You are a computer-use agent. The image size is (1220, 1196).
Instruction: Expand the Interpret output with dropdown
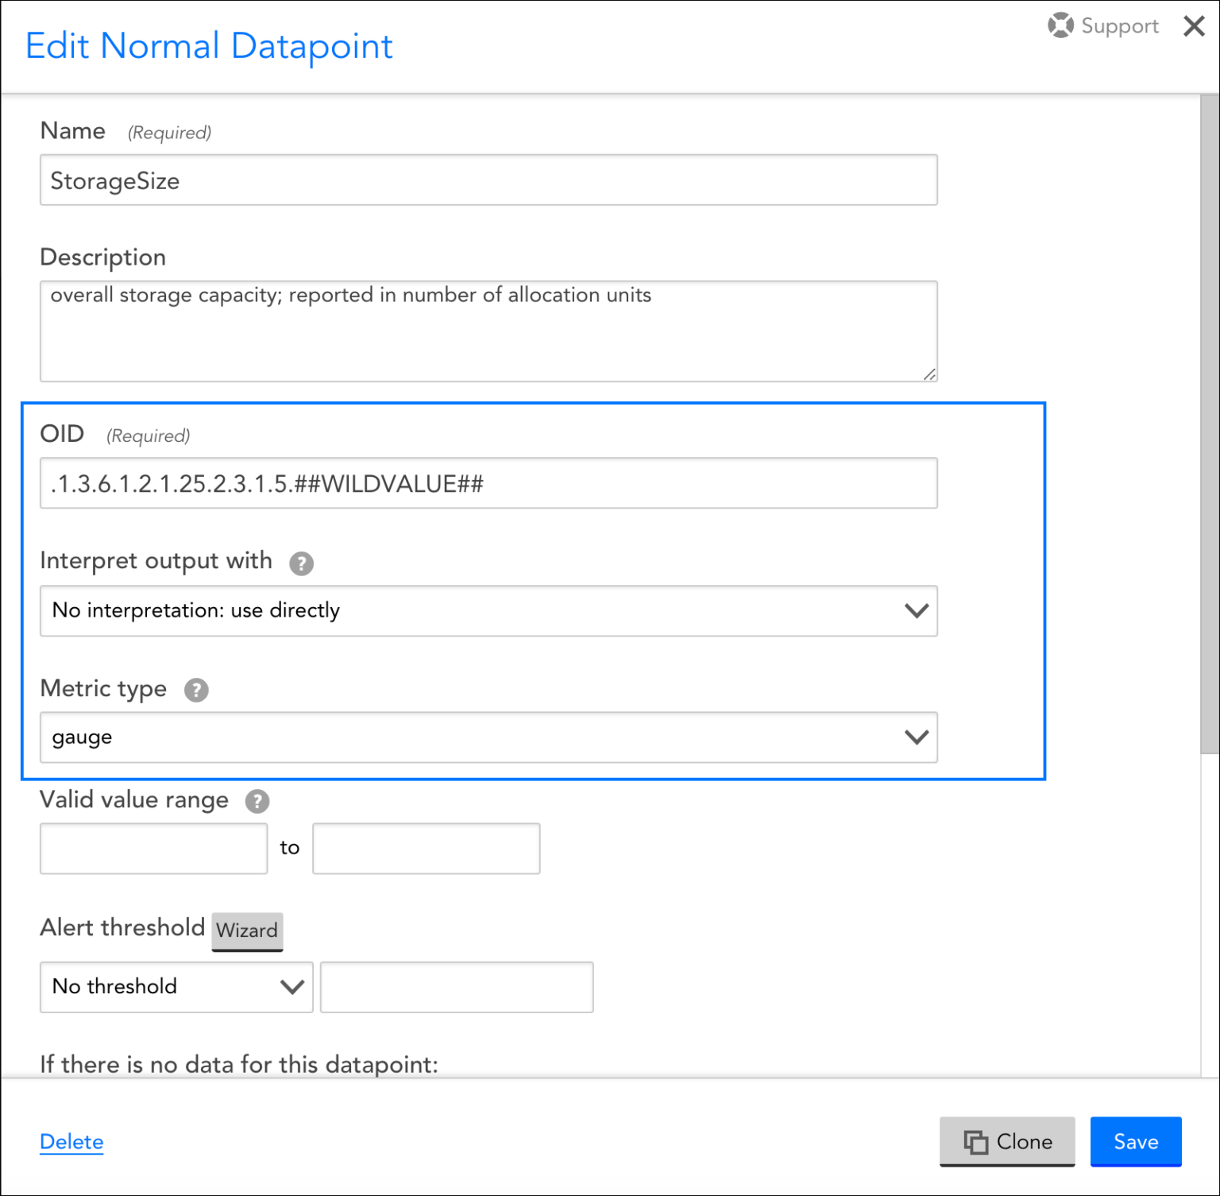pyautogui.click(x=488, y=611)
